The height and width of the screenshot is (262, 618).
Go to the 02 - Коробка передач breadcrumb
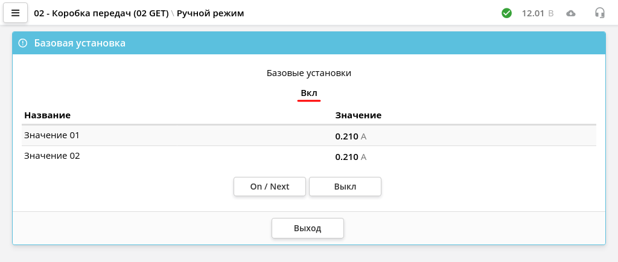(101, 13)
